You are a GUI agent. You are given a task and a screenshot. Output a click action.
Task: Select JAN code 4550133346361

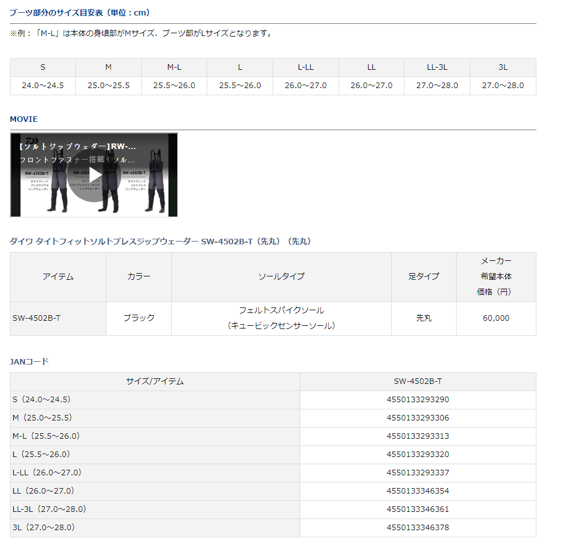(418, 509)
